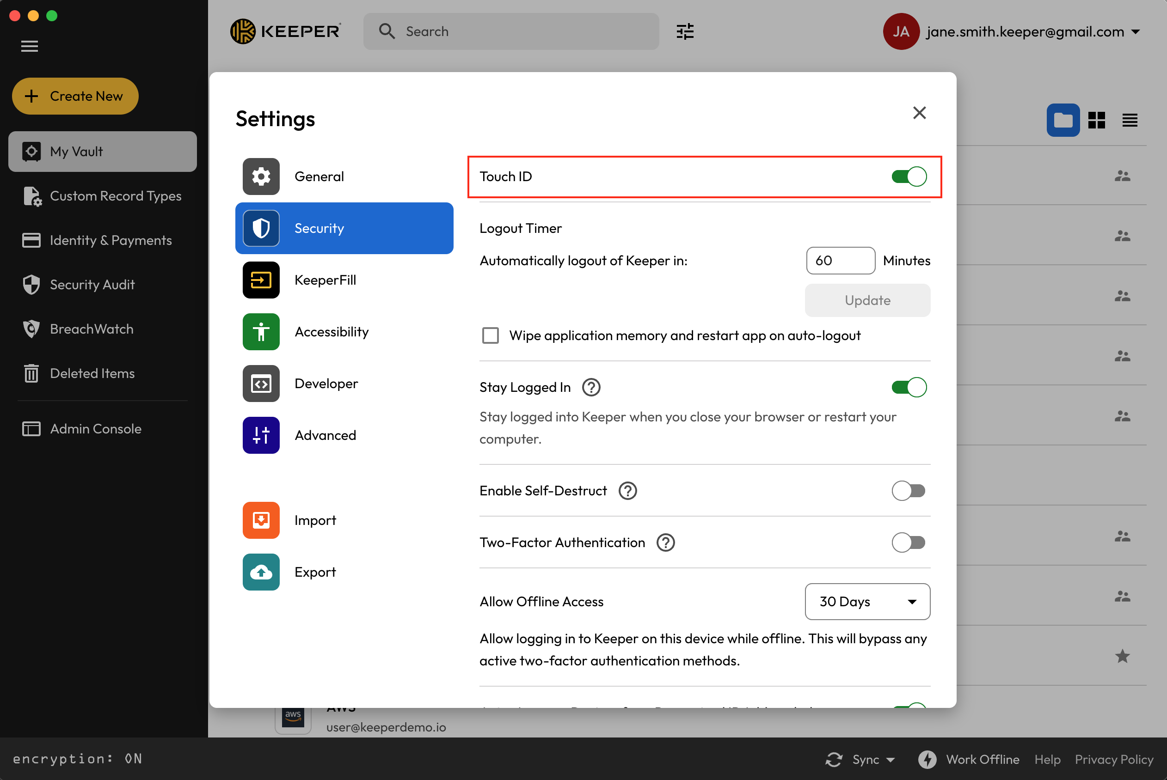Open hamburger menu in sidebar
1167x780 pixels.
point(30,46)
